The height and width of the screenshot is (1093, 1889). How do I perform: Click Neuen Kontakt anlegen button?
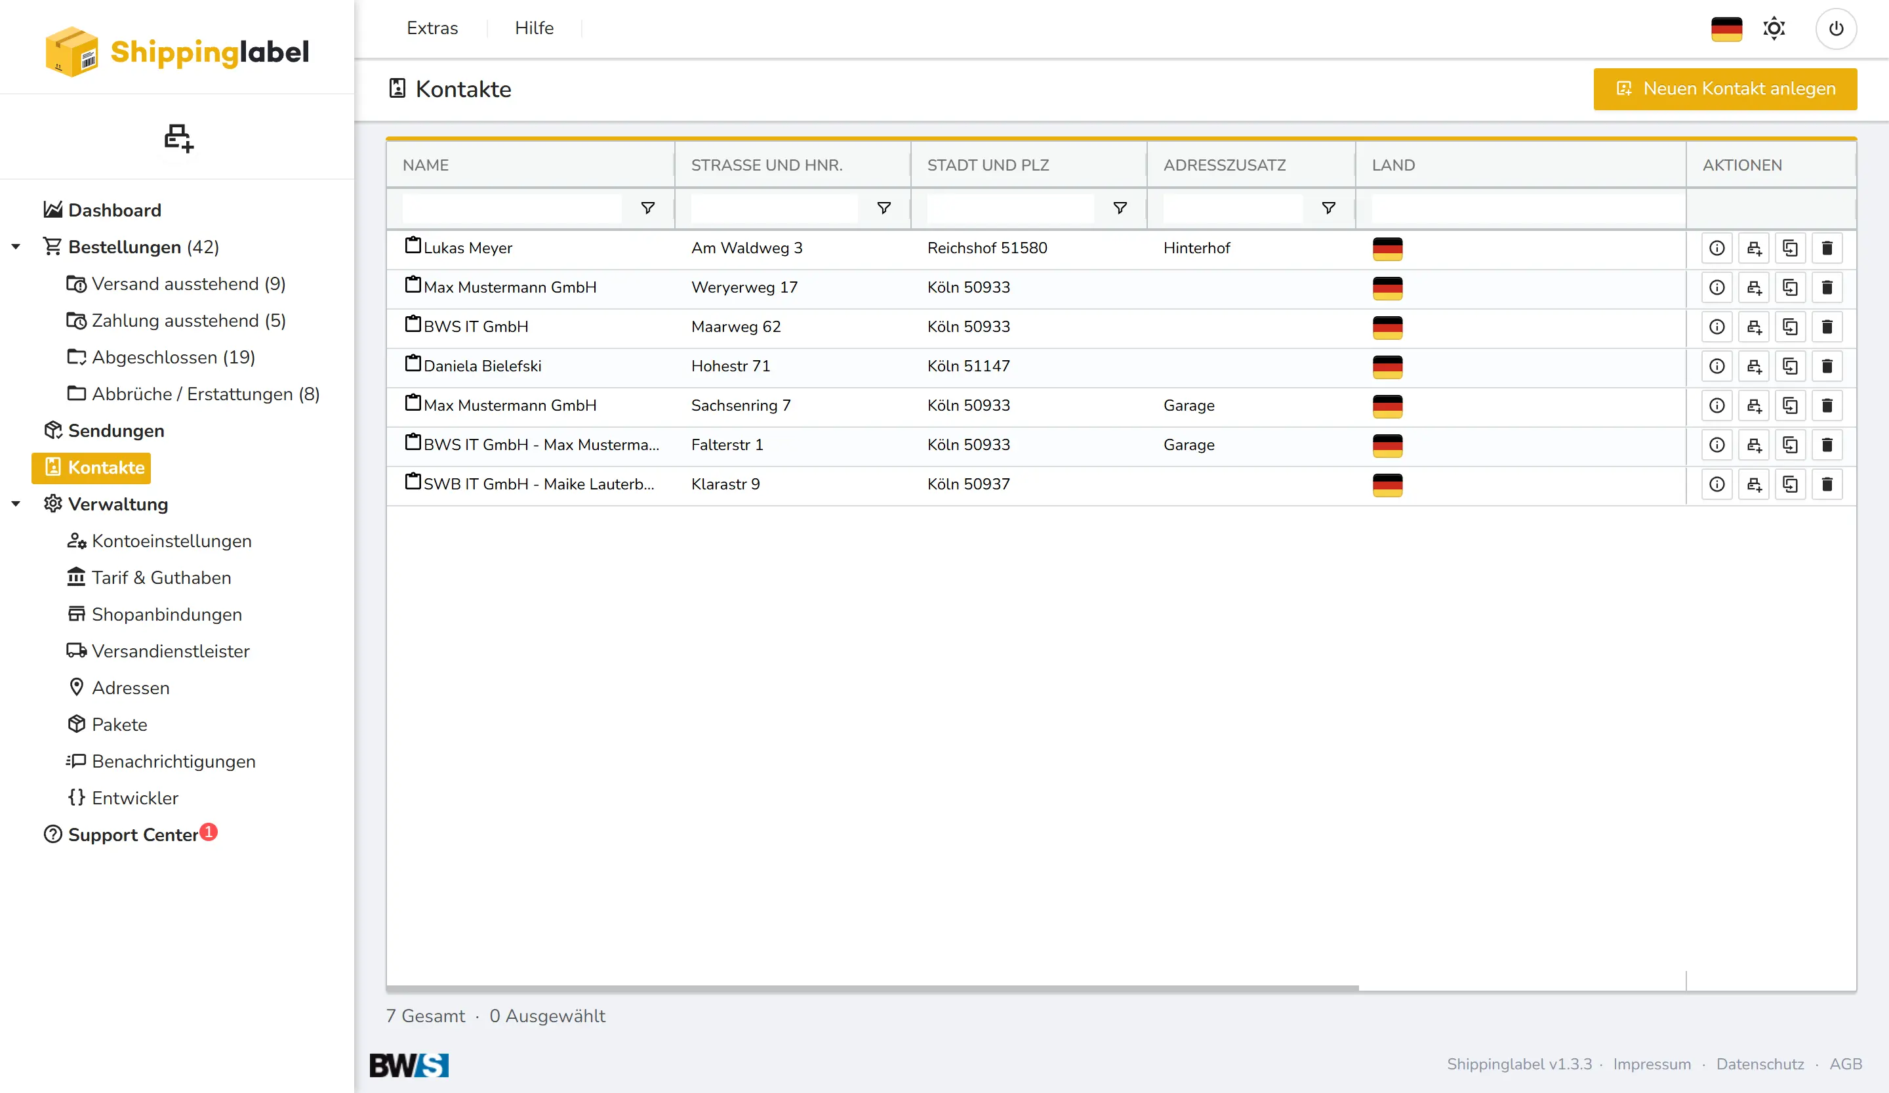pyautogui.click(x=1725, y=89)
